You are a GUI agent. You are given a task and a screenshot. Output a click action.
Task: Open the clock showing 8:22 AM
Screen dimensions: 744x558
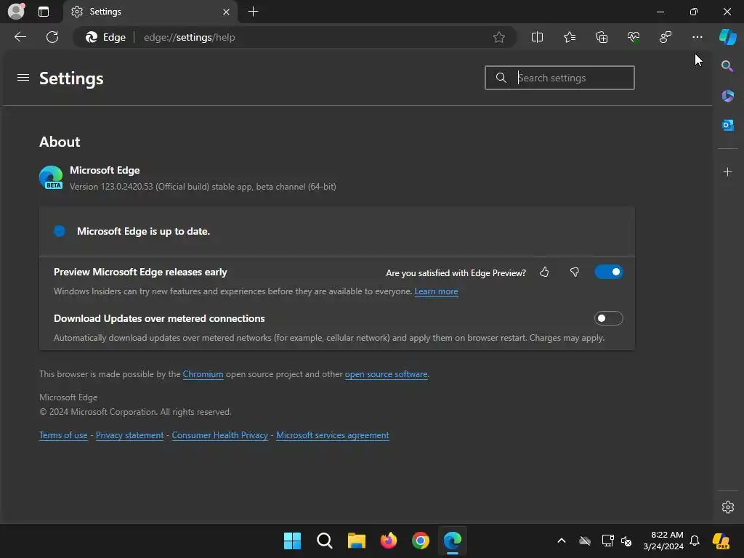pos(663,541)
